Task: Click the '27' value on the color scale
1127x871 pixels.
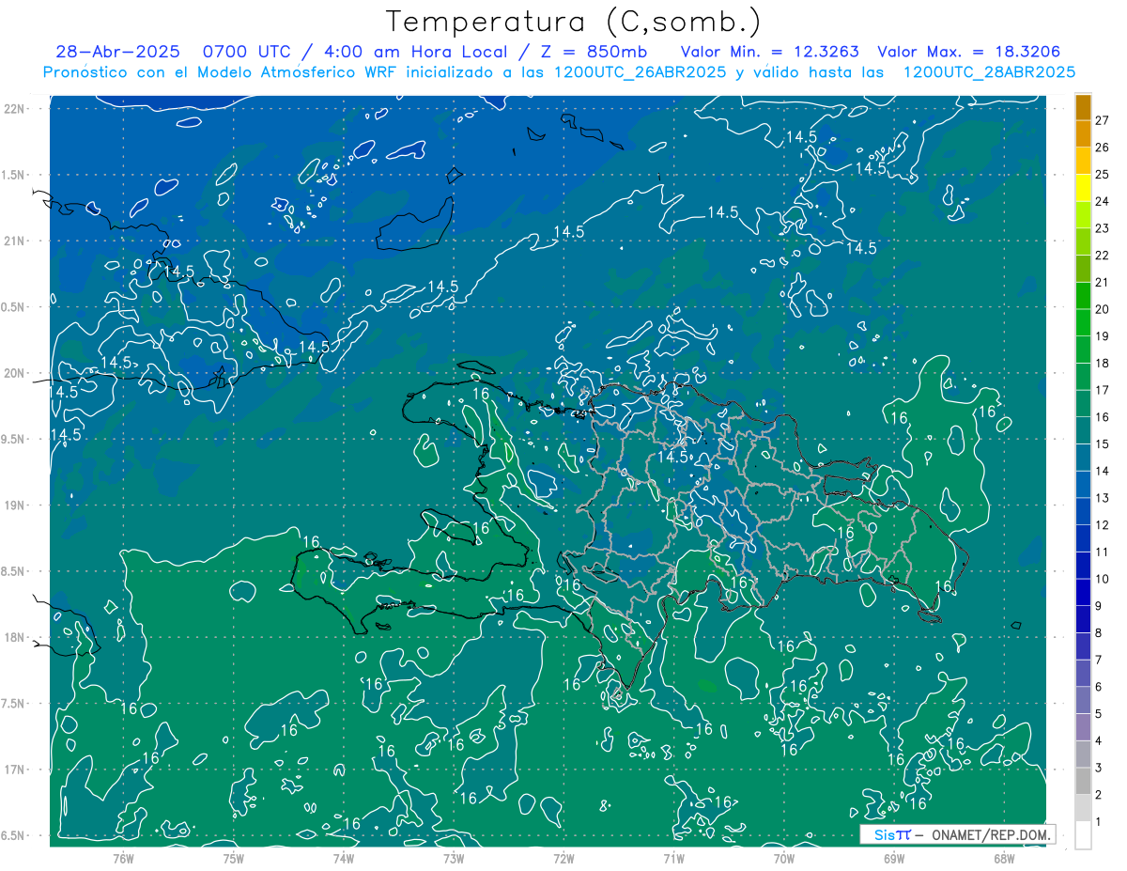Action: pyautogui.click(x=1103, y=120)
